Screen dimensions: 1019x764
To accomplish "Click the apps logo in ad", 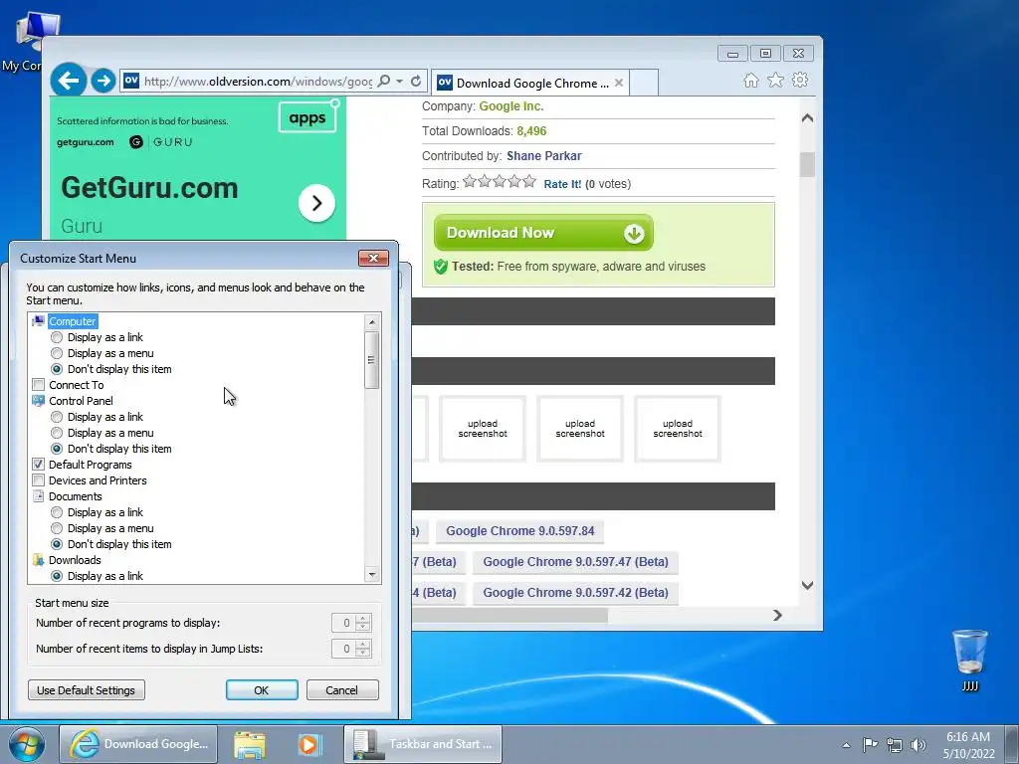I will click(307, 117).
